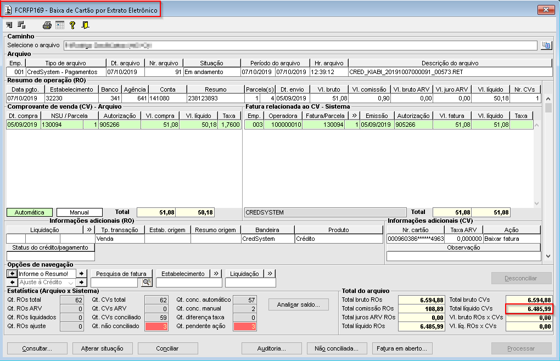Click left arrow beside Ajuste à Crédito
The image size is (560, 361).
click(13, 282)
